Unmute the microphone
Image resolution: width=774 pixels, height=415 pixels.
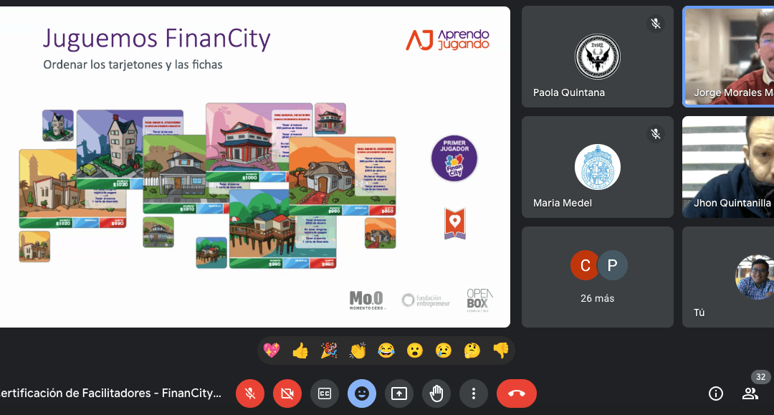pyautogui.click(x=250, y=393)
